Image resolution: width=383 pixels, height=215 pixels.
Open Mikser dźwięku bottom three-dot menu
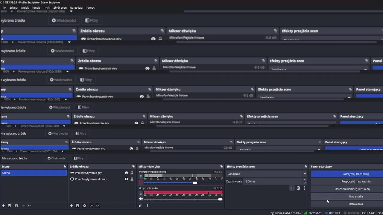click(147, 206)
